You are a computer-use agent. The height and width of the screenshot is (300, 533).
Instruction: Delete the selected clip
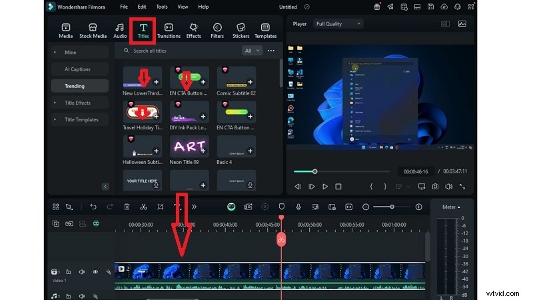[127, 207]
